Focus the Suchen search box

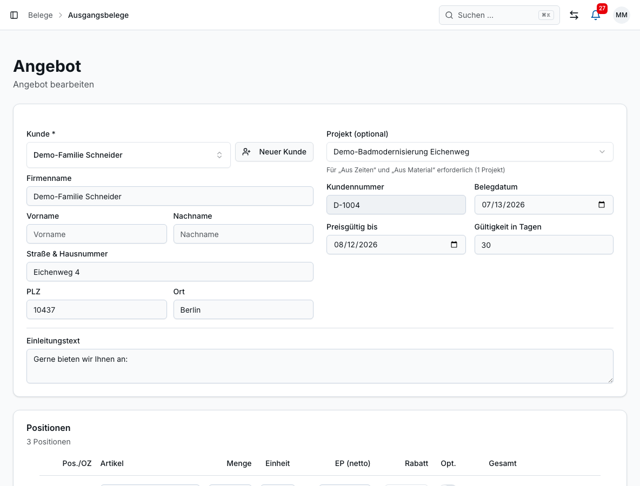[x=499, y=15]
